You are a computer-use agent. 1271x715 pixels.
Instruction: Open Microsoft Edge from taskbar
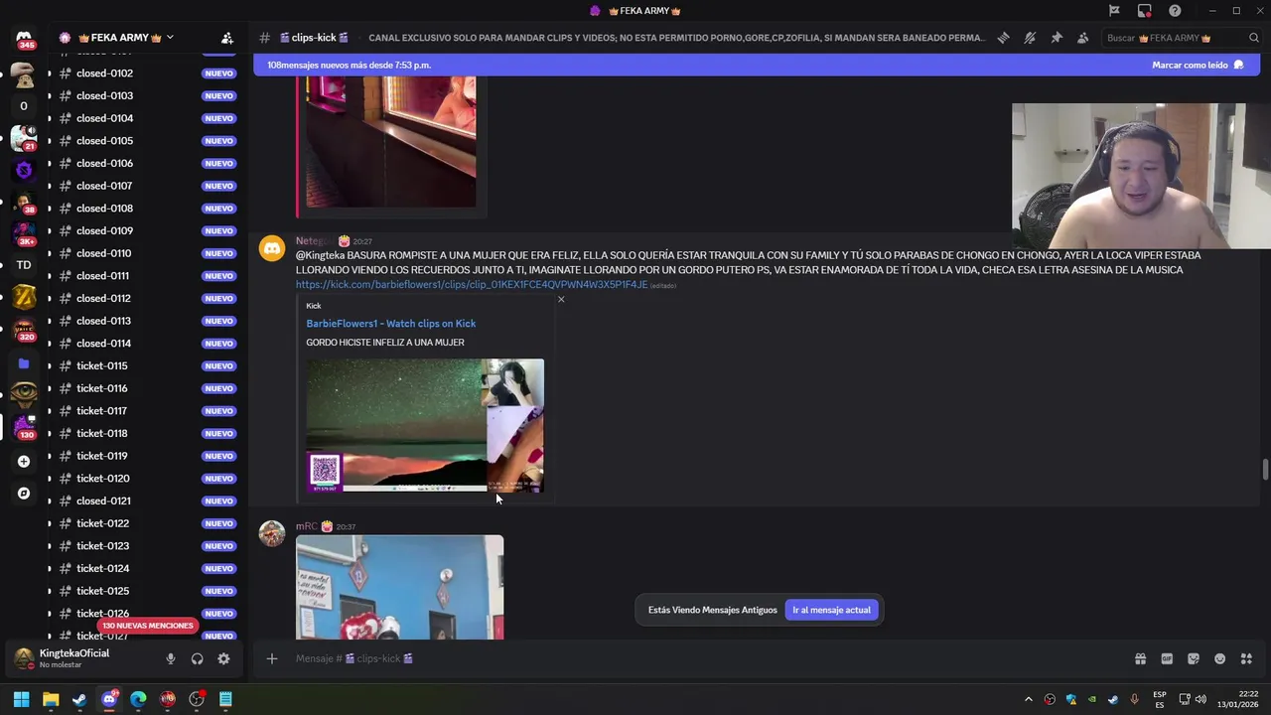click(x=138, y=699)
